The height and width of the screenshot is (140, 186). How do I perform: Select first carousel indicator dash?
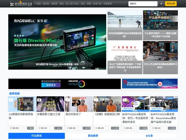point(55,66)
